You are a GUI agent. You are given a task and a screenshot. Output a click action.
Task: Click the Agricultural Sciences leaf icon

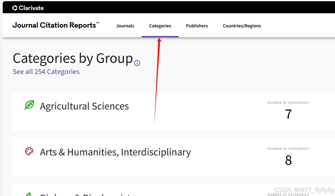(x=29, y=105)
